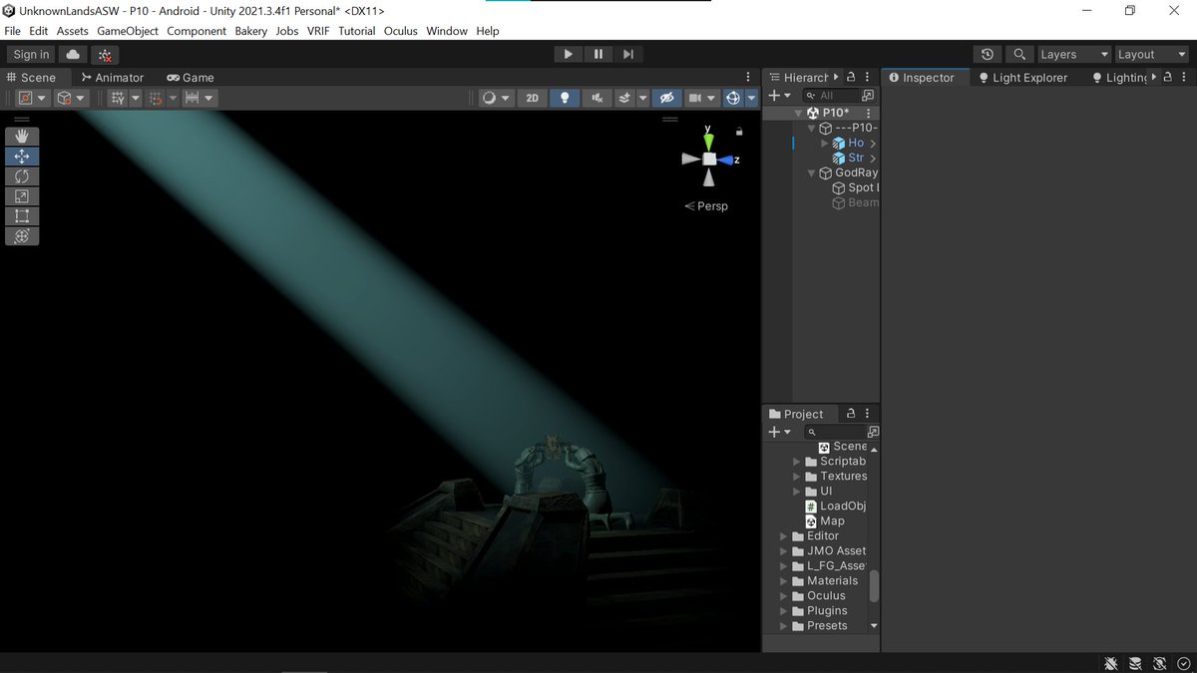Open the Scene view more options menu

[x=748, y=77]
